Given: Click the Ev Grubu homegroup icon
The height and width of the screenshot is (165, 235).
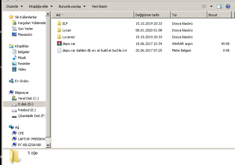Looking at the screenshot, I should (11, 81).
